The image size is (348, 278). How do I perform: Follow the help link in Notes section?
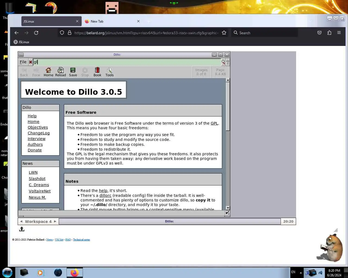[103, 191]
